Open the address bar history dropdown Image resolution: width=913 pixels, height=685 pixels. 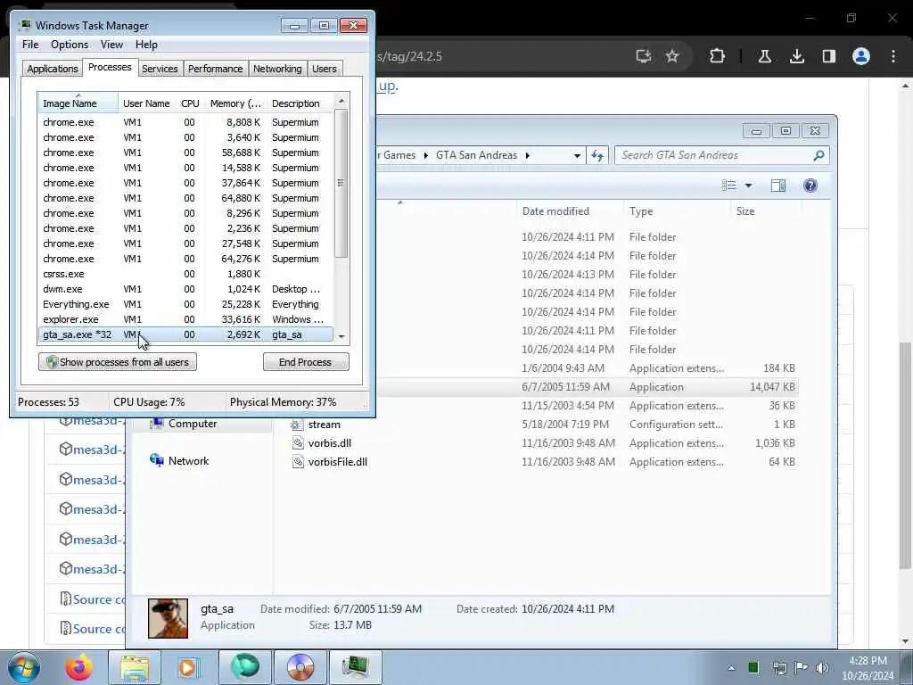pyautogui.click(x=577, y=155)
